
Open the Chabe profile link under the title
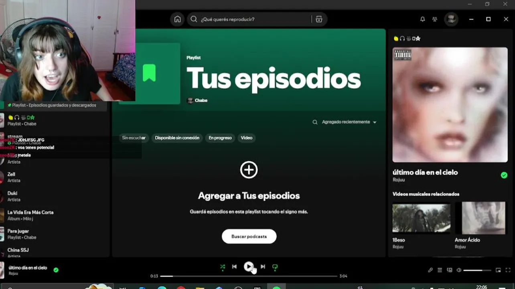(x=201, y=100)
